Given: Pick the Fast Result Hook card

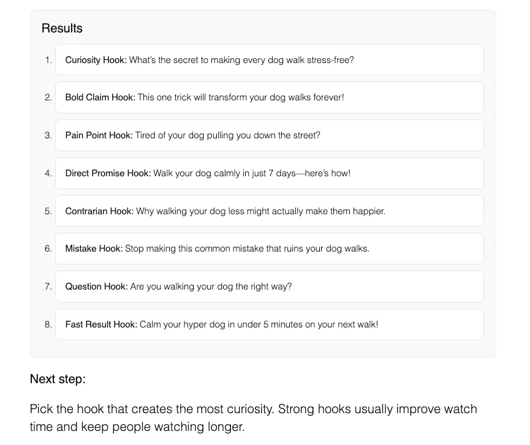Looking at the screenshot, I should pyautogui.click(x=270, y=324).
